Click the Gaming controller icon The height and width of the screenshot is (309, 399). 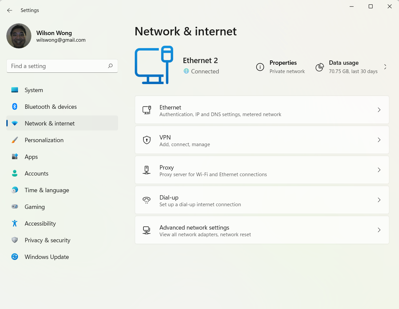click(x=15, y=207)
